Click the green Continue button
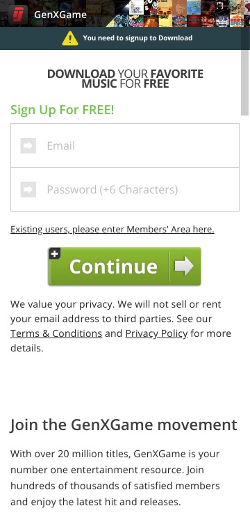The width and height of the screenshot is (250, 515). (124, 267)
